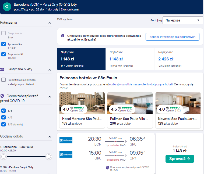Collapse the Godziny odlotu section
This screenshot has height=174, width=204.
50,137
